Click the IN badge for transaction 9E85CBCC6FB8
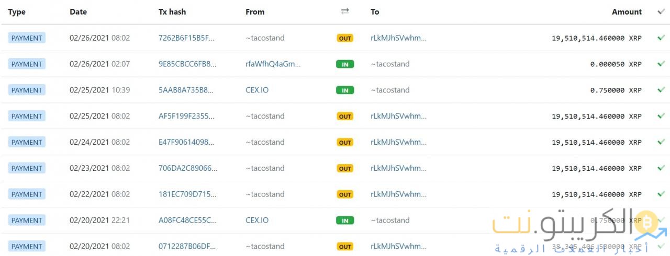The image size is (670, 256). point(345,64)
